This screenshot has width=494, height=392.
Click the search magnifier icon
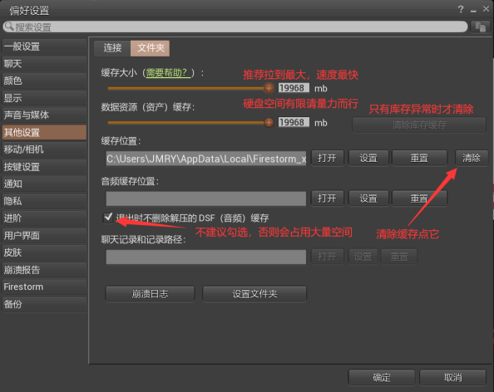pyautogui.click(x=9, y=27)
